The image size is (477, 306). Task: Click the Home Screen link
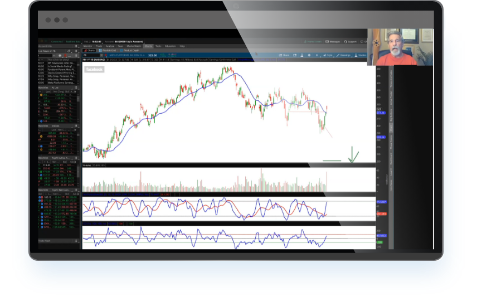pos(313,42)
